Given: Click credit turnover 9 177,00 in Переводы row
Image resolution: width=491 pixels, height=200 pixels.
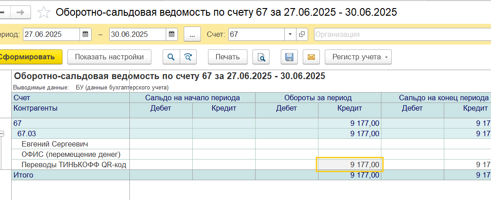Looking at the screenshot, I should click(349, 164).
